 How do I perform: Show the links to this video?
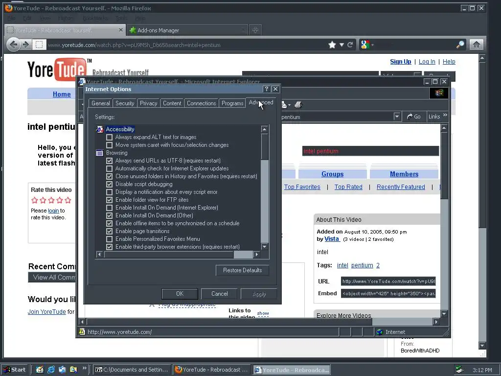click(x=263, y=313)
